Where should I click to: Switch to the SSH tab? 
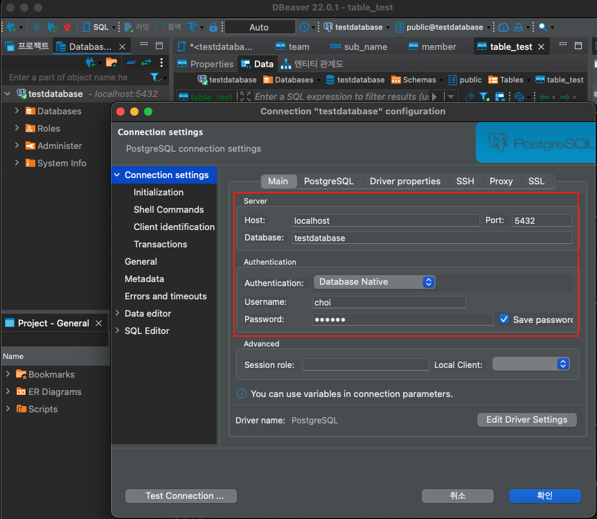465,181
